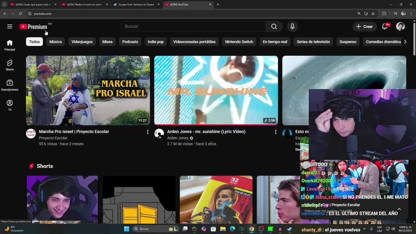Select the En tiempo real chip
The height and width of the screenshot is (234, 416).
coord(275,42)
